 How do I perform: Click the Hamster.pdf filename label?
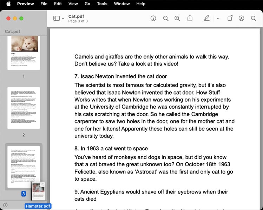pyautogui.click(x=38, y=206)
